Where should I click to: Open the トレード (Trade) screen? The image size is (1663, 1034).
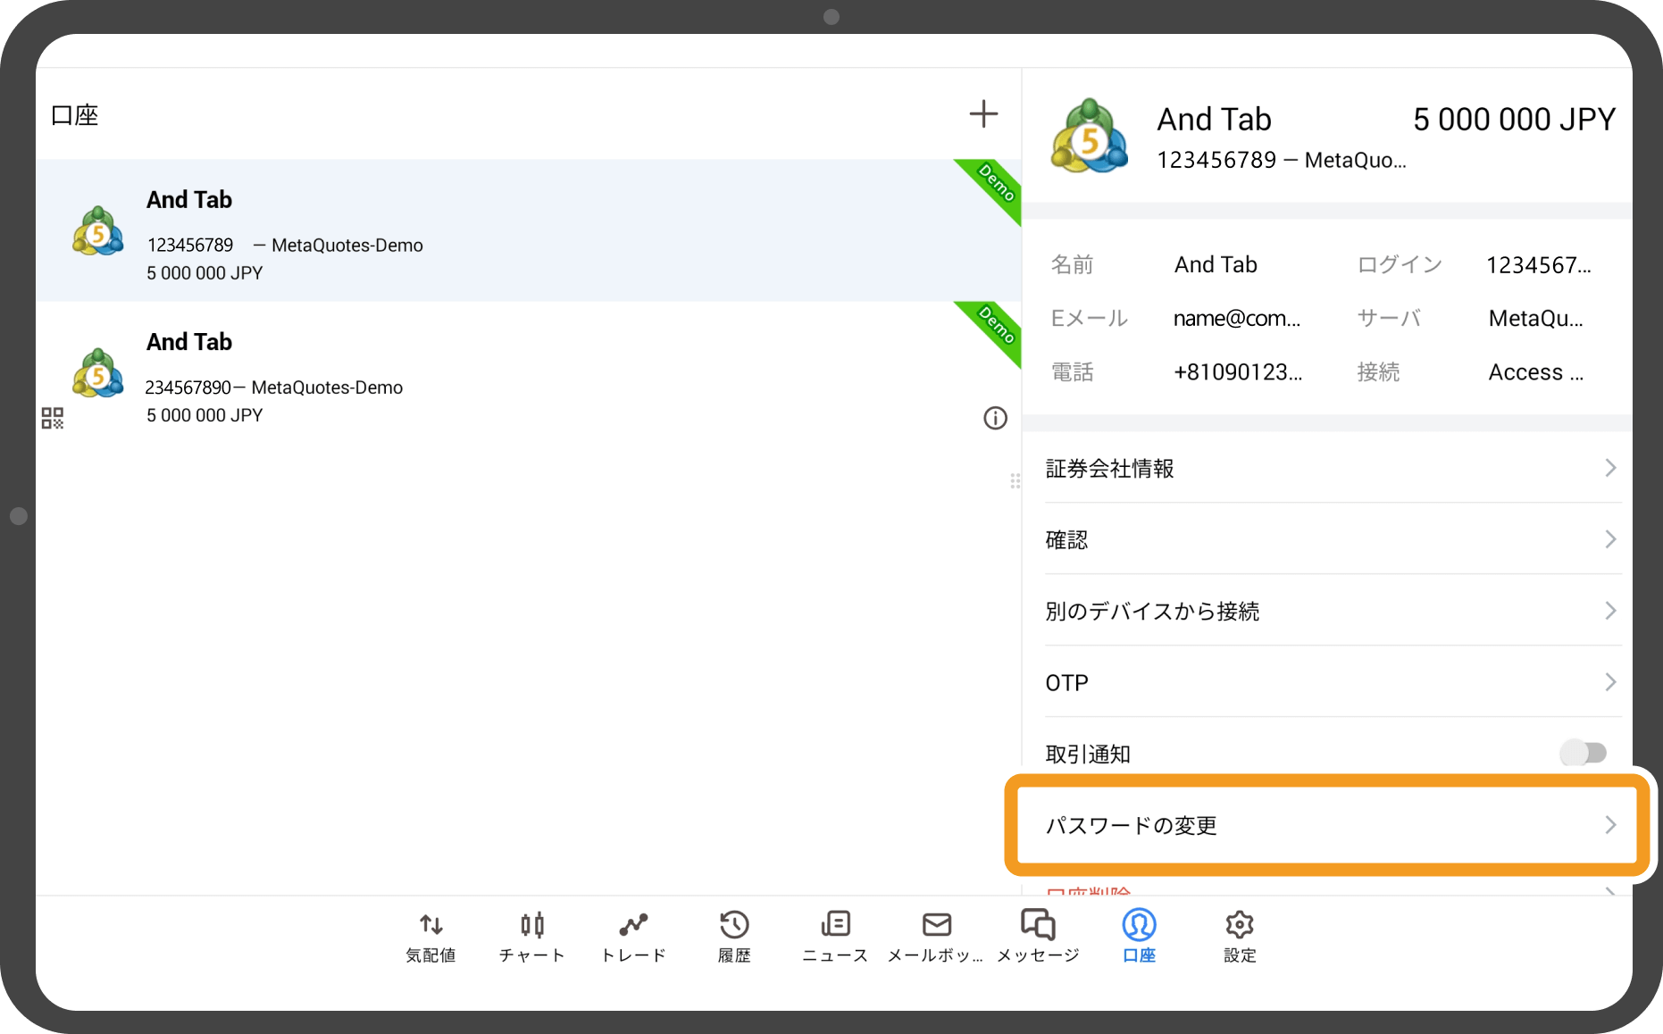[x=632, y=935]
